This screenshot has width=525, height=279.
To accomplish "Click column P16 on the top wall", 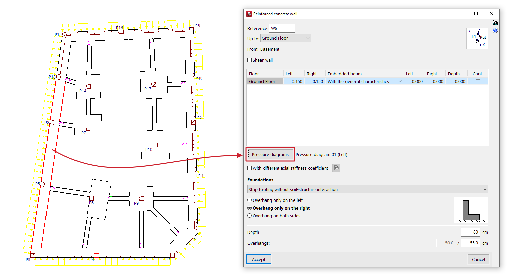I will 126,32.
